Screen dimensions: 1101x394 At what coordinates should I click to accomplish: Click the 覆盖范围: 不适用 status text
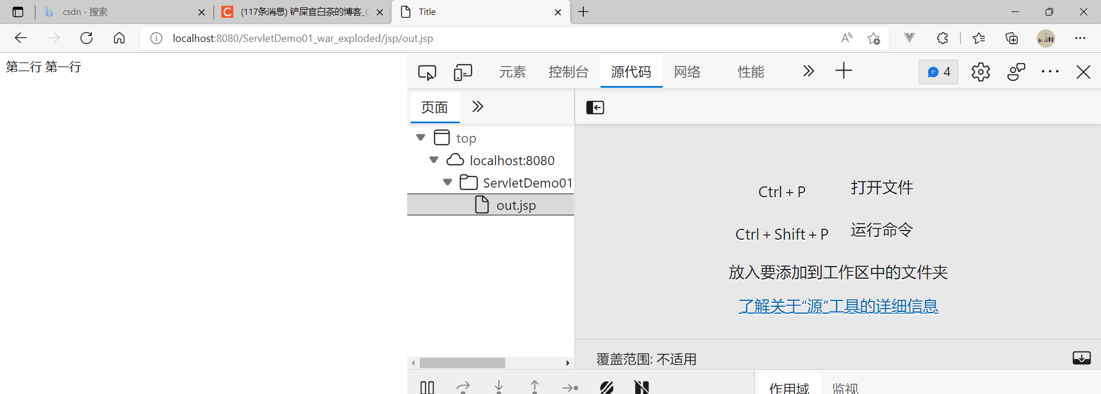tap(646, 359)
